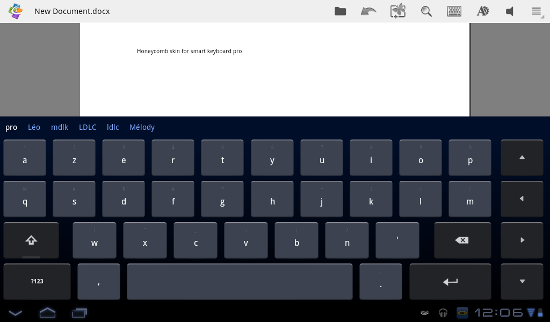Tap the period key
The height and width of the screenshot is (322, 550).
pos(381,282)
